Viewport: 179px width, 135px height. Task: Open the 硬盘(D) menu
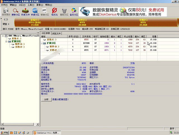13,5
